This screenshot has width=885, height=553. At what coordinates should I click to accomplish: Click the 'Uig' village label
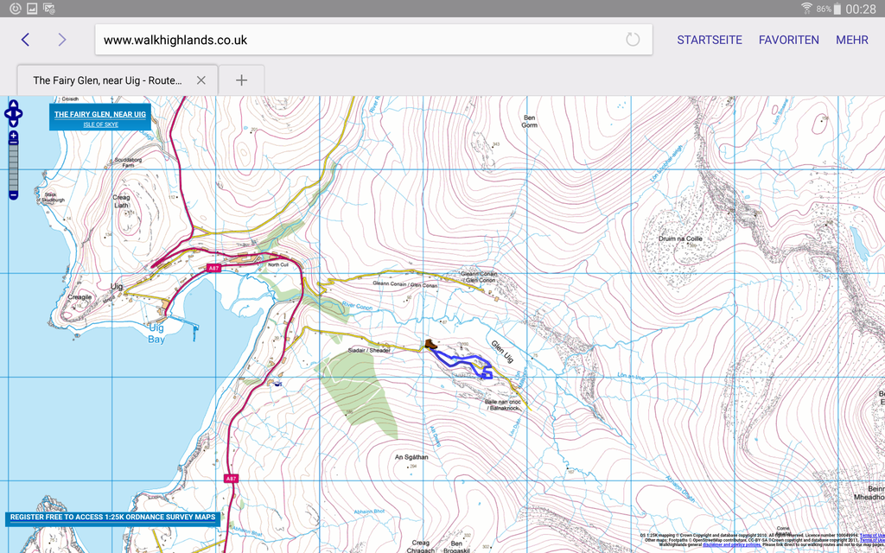(x=117, y=287)
